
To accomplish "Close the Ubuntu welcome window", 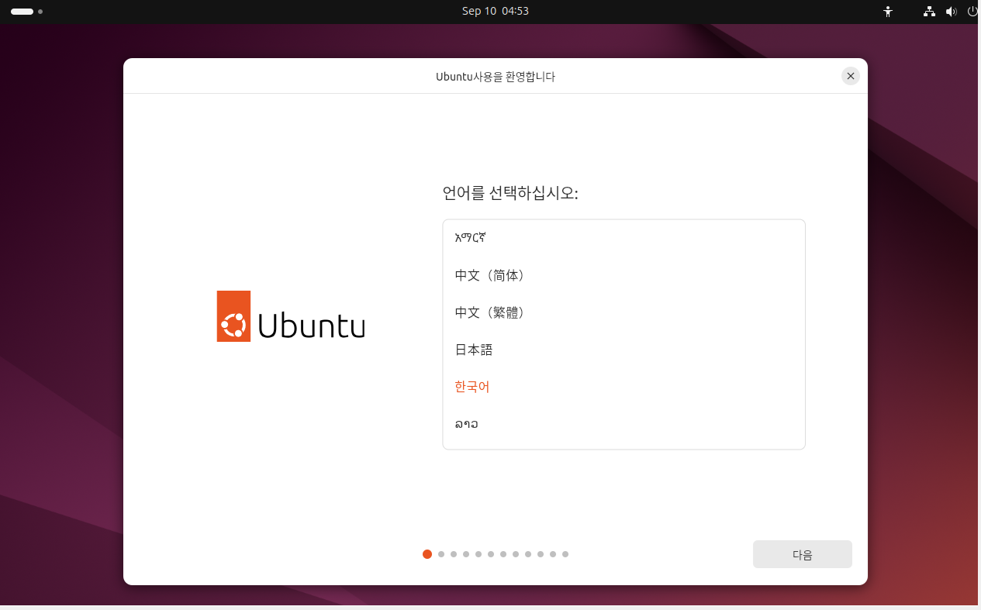I will [851, 76].
